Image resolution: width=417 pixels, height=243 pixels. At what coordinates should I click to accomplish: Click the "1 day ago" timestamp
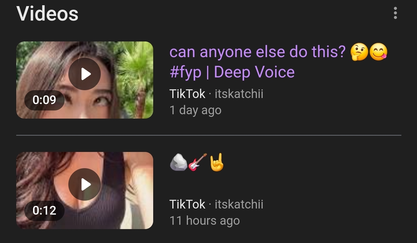195,110
